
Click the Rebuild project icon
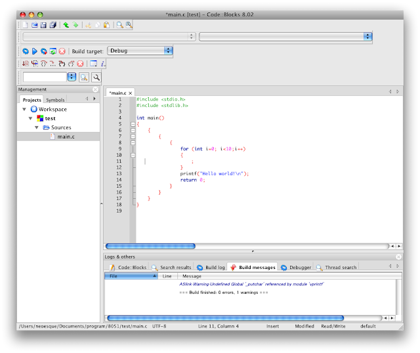[52, 51]
